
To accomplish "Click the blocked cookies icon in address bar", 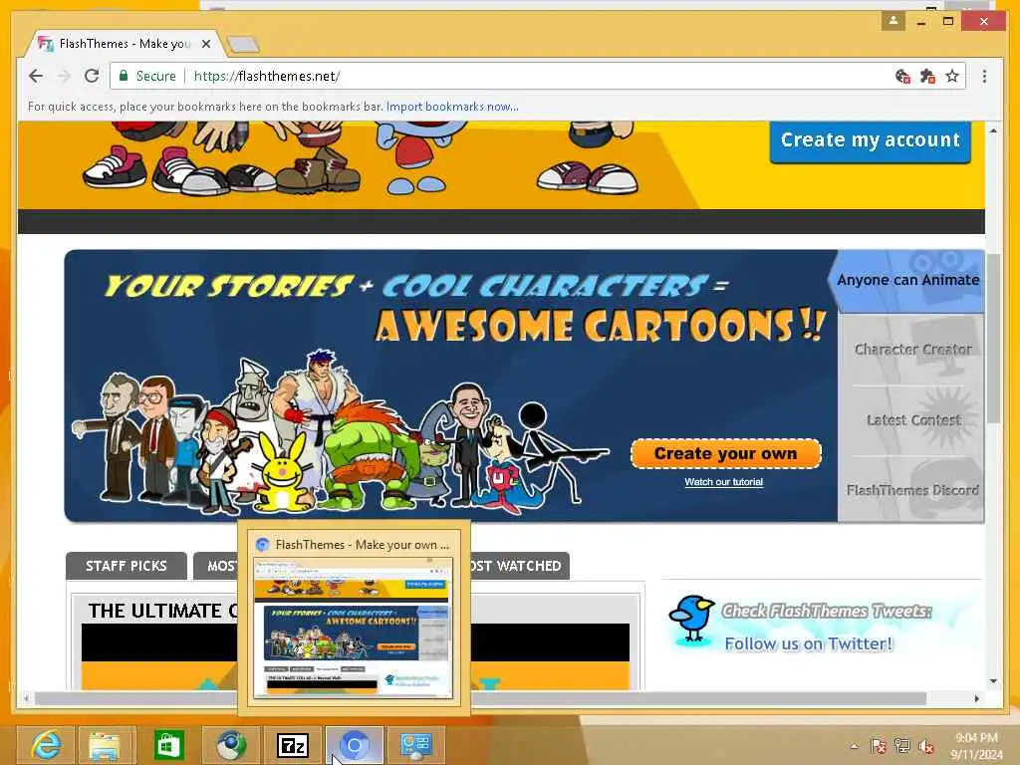I will [x=902, y=76].
